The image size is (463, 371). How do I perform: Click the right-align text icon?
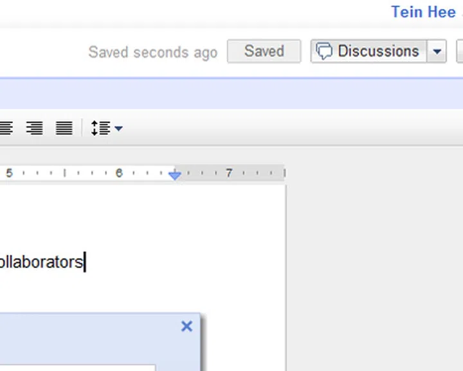point(34,128)
